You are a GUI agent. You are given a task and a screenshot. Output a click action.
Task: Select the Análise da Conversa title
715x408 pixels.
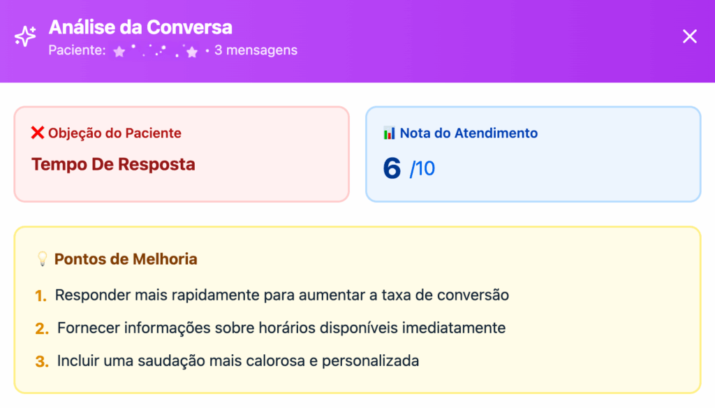tap(140, 27)
